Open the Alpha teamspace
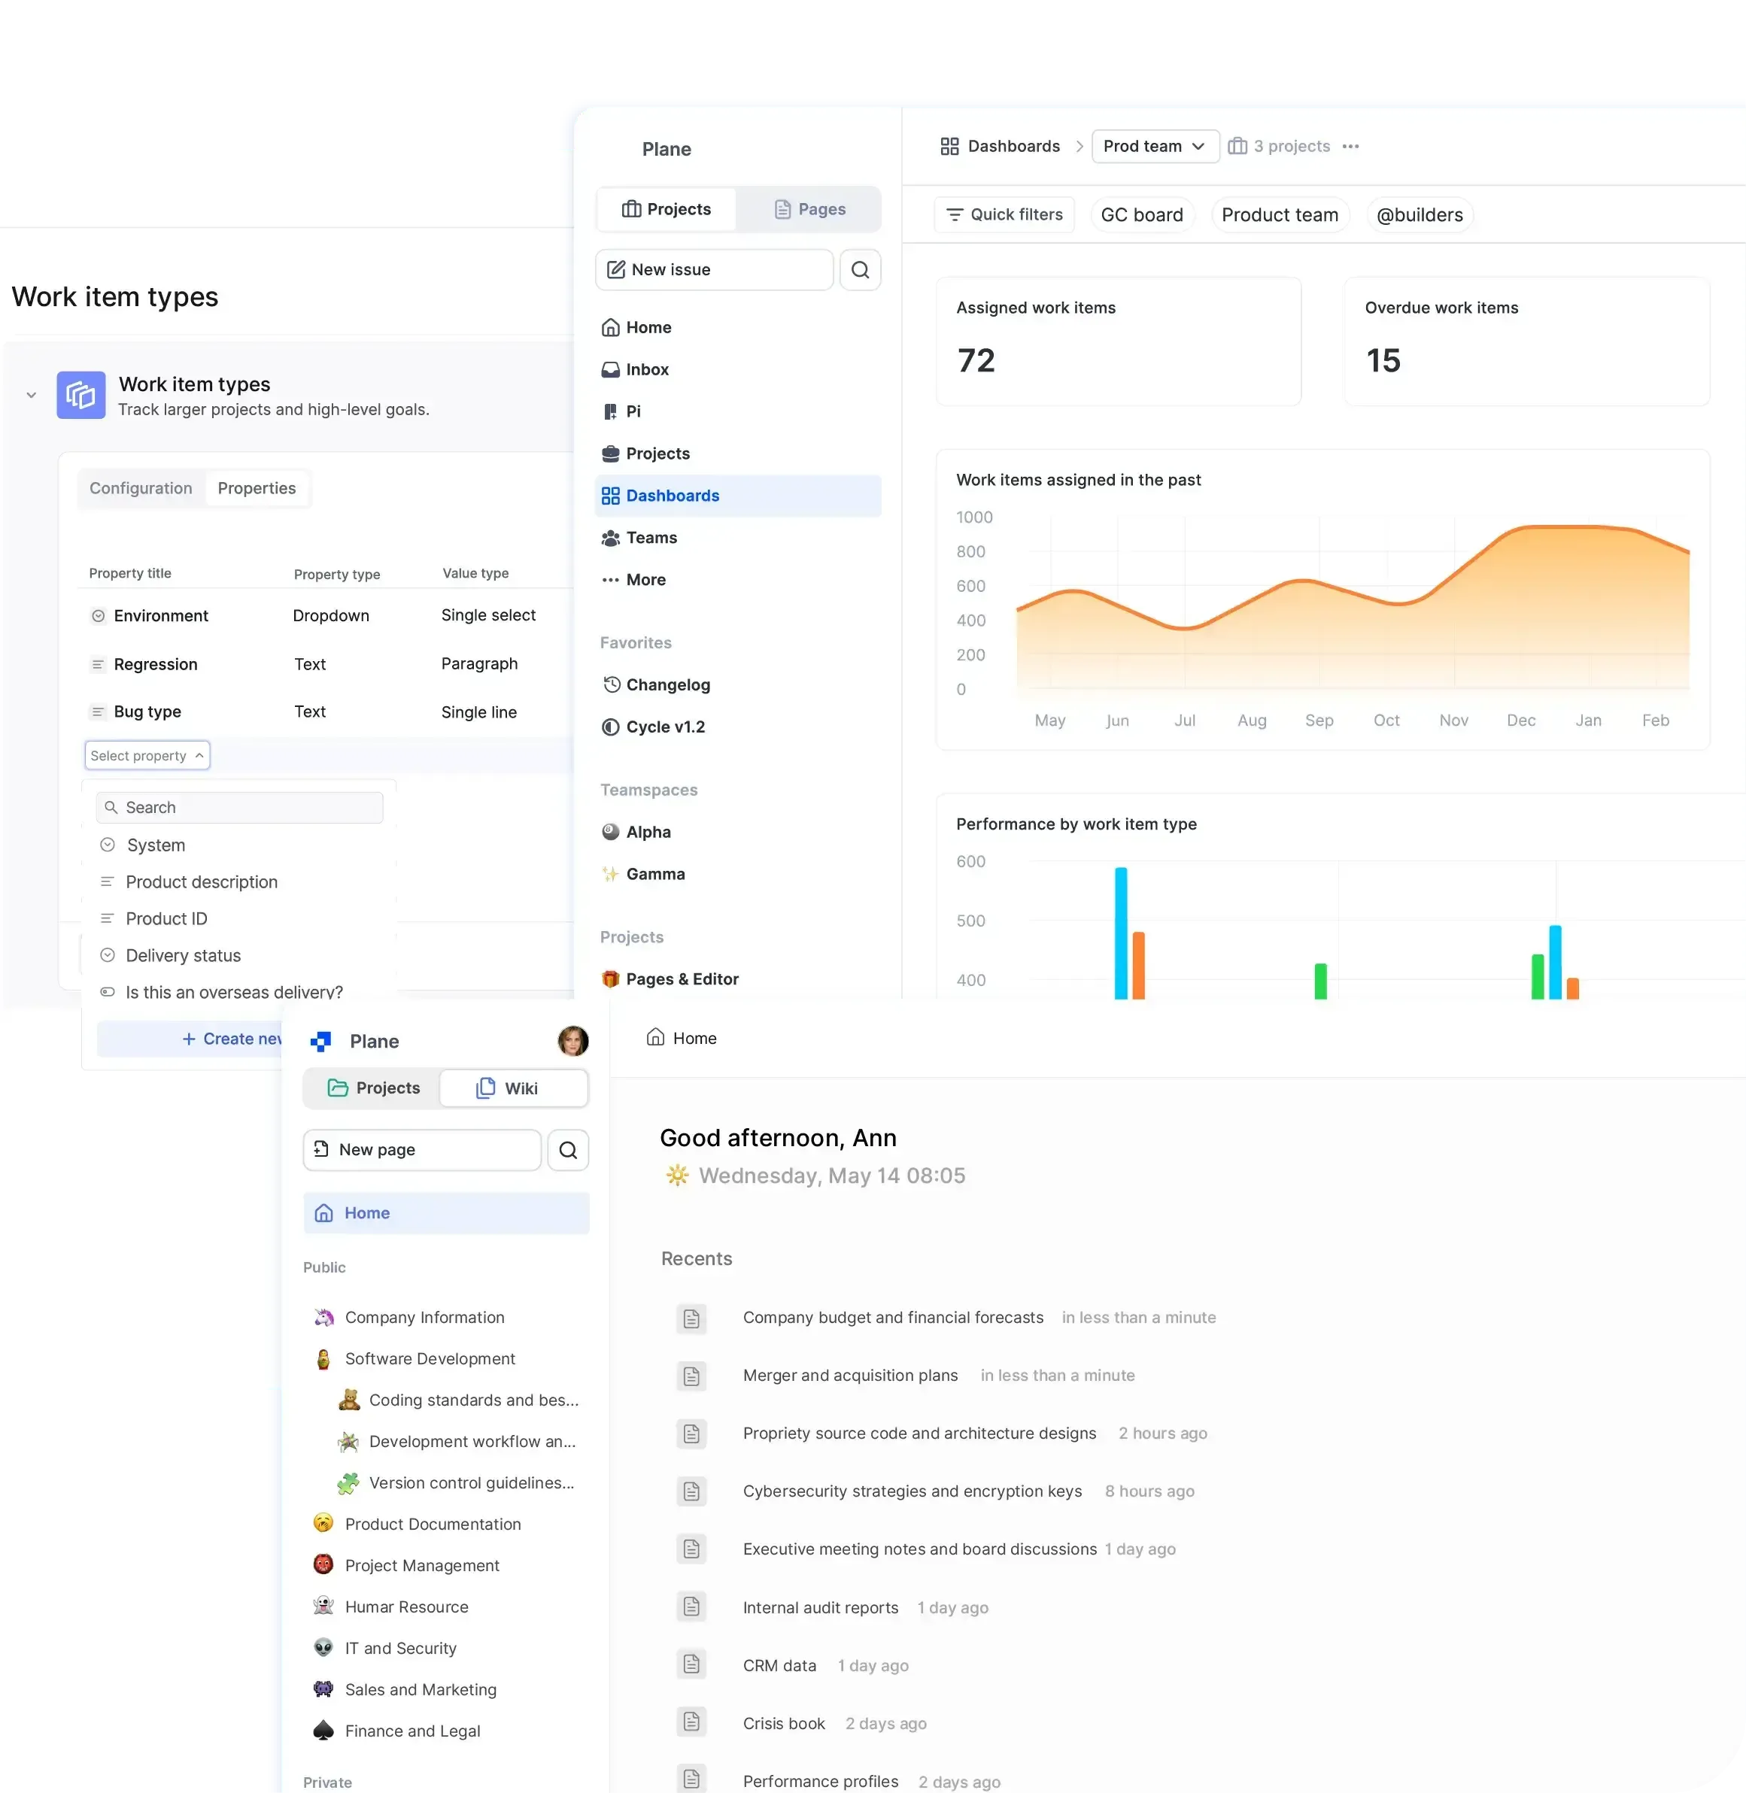This screenshot has height=1793, width=1746. (648, 831)
